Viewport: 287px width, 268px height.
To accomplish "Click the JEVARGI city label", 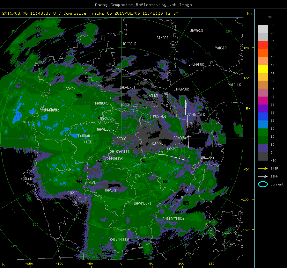I will pyautogui.click(x=197, y=31).
